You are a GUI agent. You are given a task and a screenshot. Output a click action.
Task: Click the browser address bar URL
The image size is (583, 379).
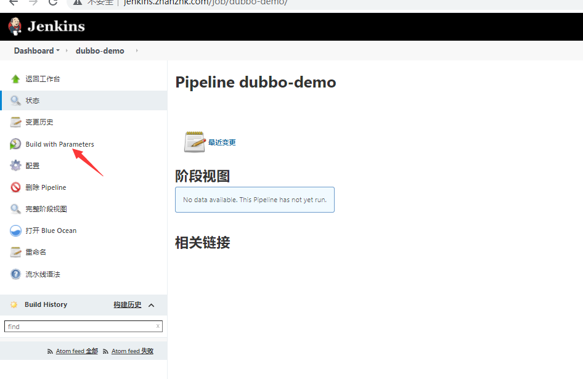[205, 2]
